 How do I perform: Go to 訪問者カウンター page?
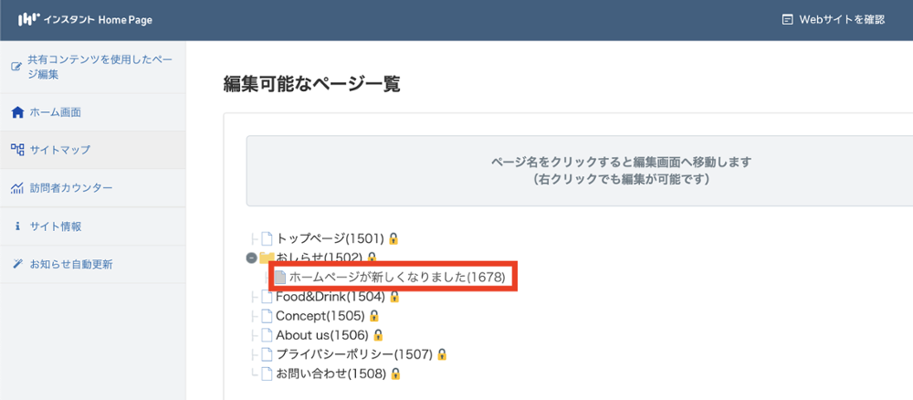pos(70,188)
